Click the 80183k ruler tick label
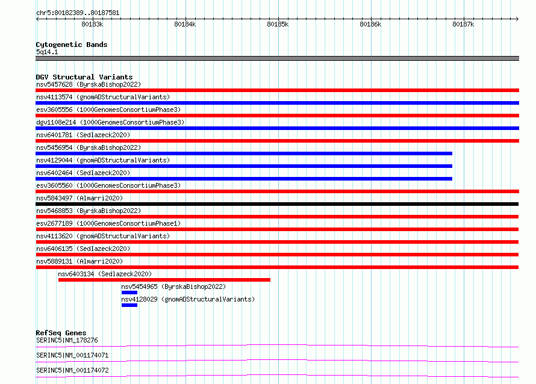536x384 pixels. point(92,24)
